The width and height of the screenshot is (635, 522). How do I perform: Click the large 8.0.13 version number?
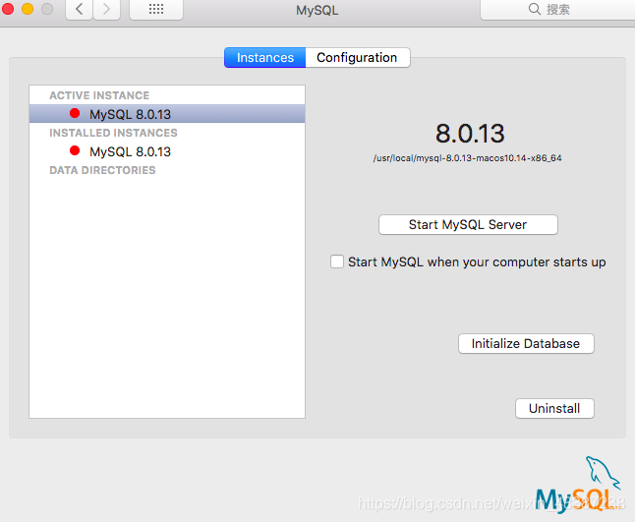(x=470, y=134)
